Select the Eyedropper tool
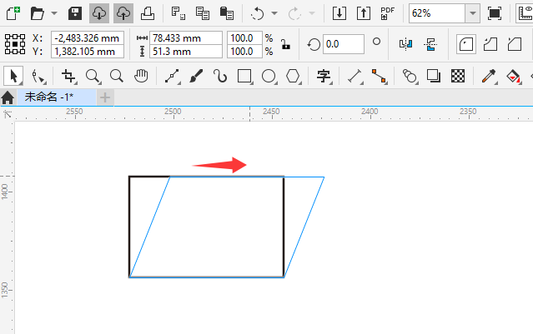 tap(489, 76)
